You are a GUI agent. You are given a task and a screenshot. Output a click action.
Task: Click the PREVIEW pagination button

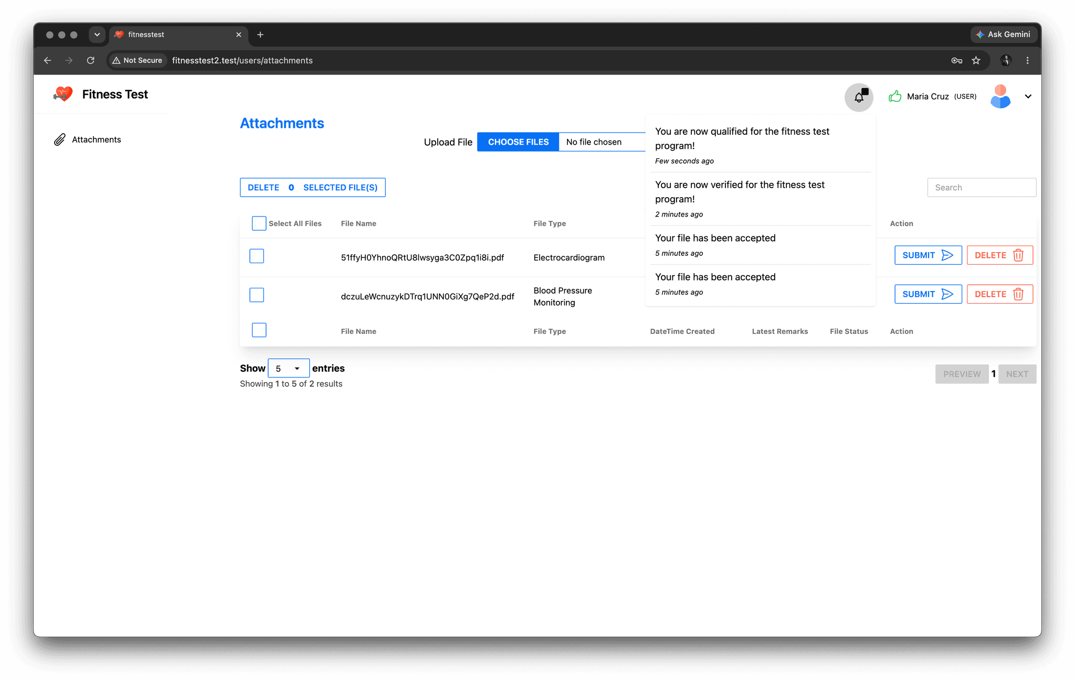(x=962, y=374)
